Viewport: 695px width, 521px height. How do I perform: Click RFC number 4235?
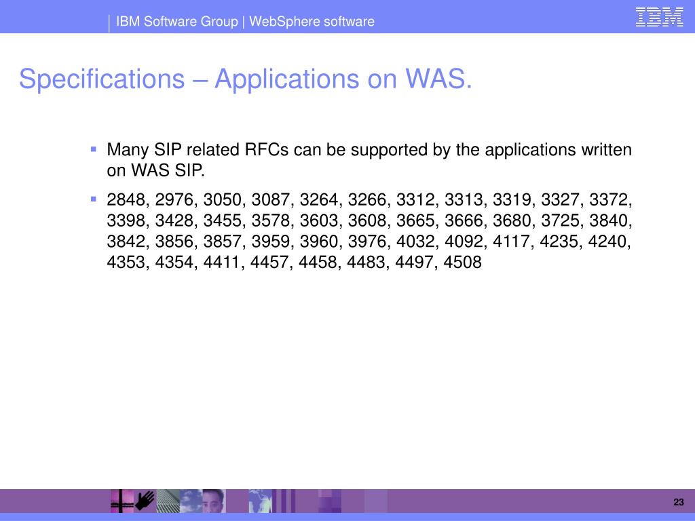click(559, 242)
